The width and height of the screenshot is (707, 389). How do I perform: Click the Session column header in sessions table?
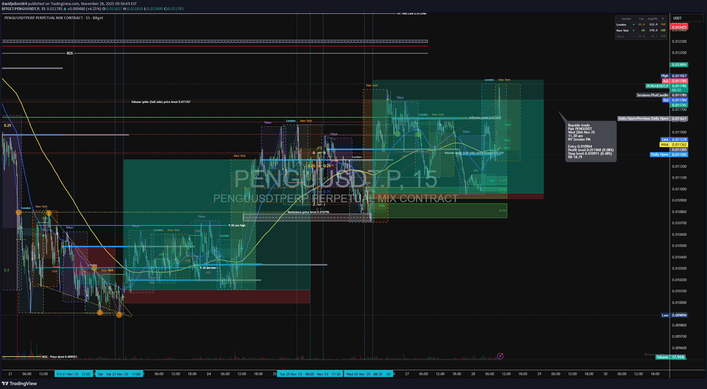(626, 19)
